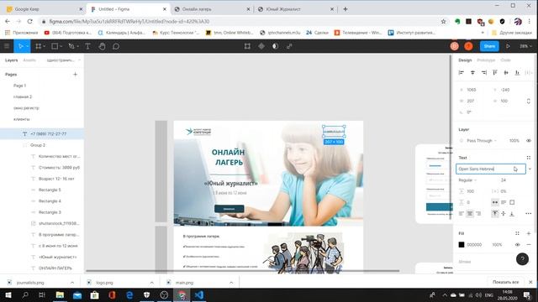Open text type details three dots
The height and width of the screenshot is (302, 538).
(529, 214)
